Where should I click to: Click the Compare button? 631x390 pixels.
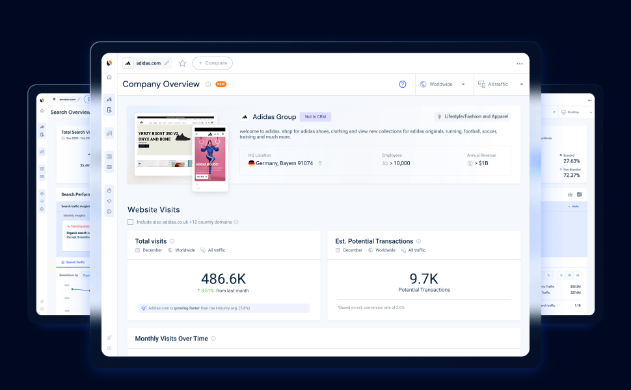(x=213, y=63)
